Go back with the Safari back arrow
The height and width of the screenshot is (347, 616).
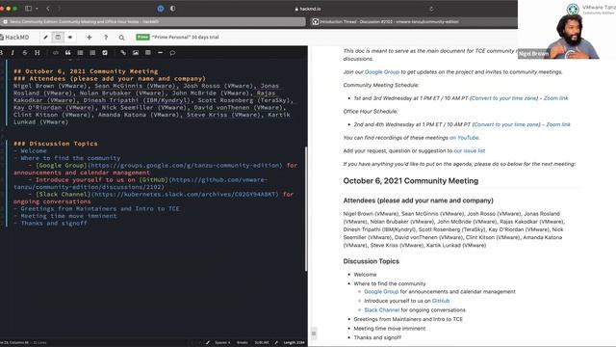[x=48, y=9]
